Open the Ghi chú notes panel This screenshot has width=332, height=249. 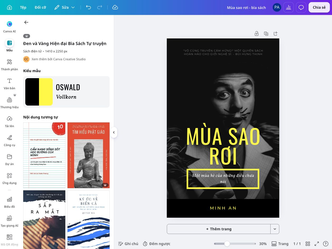[128, 244]
